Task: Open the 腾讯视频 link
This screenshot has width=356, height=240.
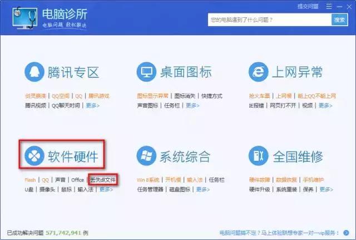Action: pos(36,105)
